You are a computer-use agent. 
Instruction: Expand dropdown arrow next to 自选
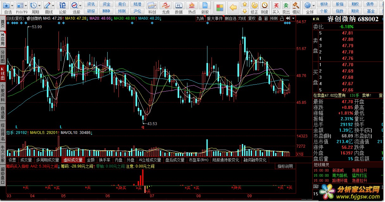[x=12, y=5]
